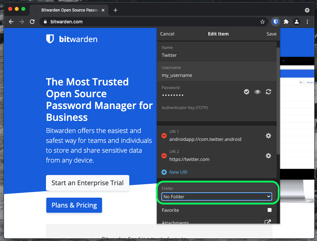The image size is (317, 241).
Task: Close the Bitwarden Open Source tab
Action: [103, 10]
